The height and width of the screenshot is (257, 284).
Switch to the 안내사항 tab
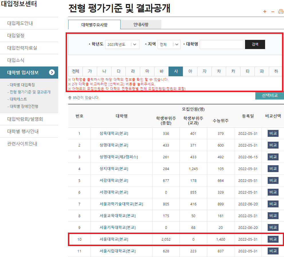pyautogui.click(x=141, y=24)
